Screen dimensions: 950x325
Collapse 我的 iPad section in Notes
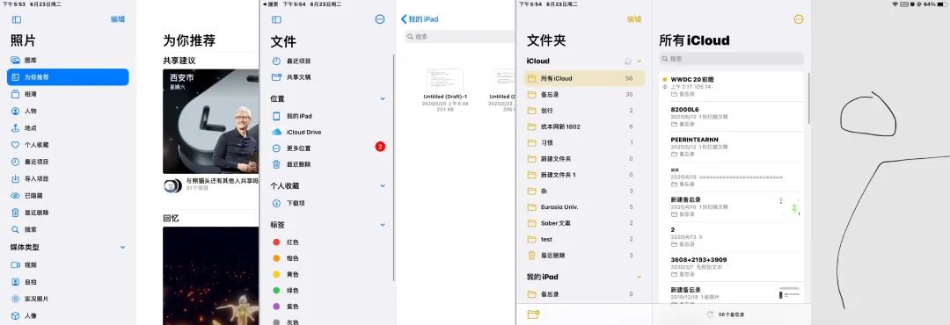639,278
